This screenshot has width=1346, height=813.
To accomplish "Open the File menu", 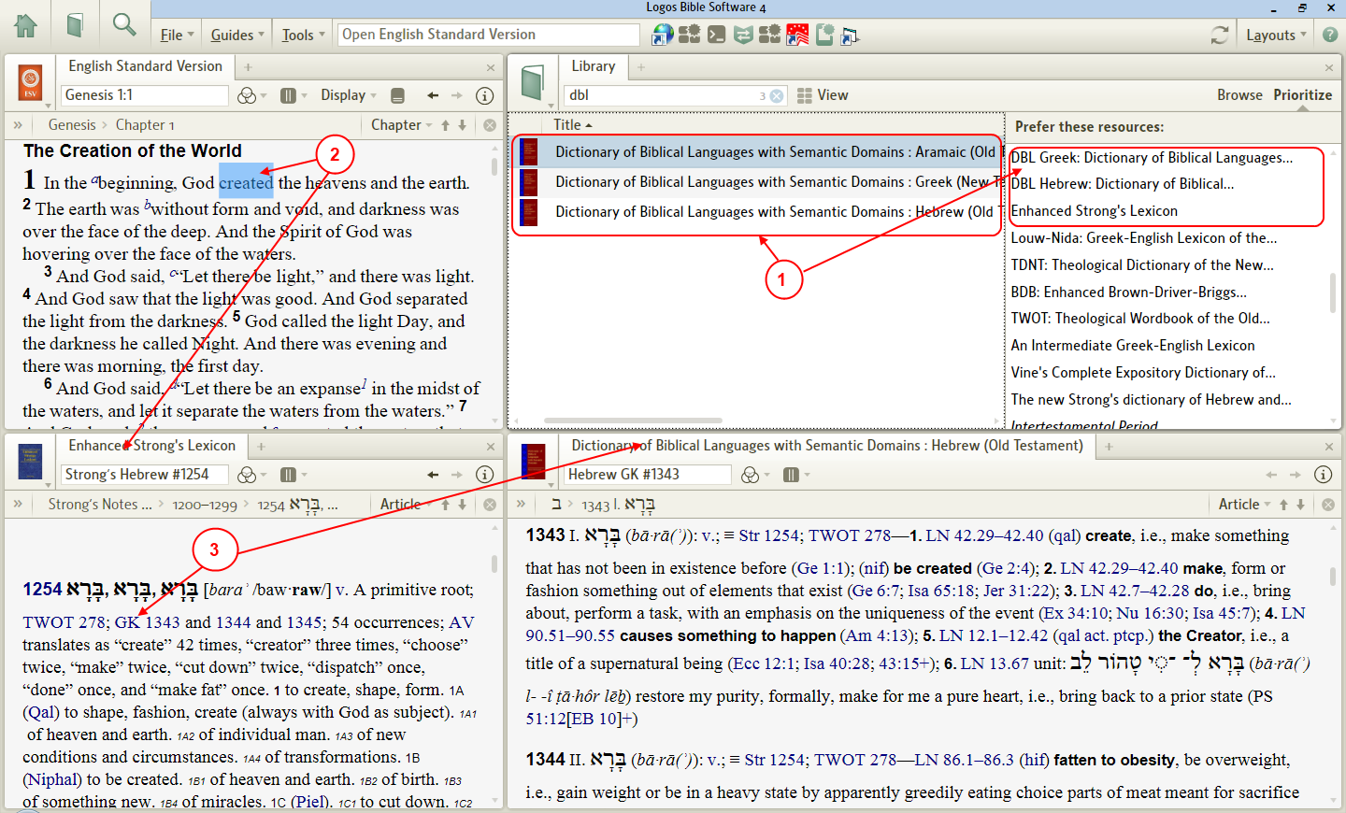I will coord(177,36).
